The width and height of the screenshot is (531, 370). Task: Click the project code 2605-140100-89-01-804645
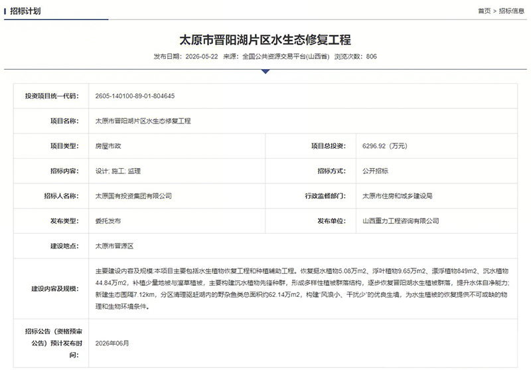tap(135, 96)
